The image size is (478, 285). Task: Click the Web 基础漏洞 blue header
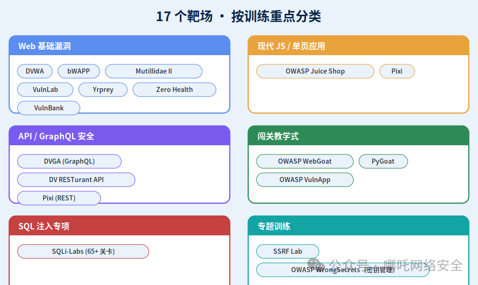pyautogui.click(x=119, y=46)
